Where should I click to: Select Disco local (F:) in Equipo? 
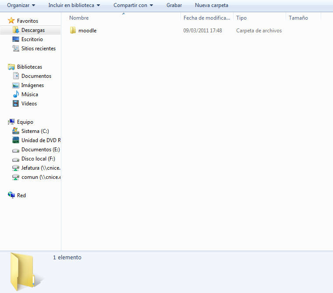pos(38,159)
